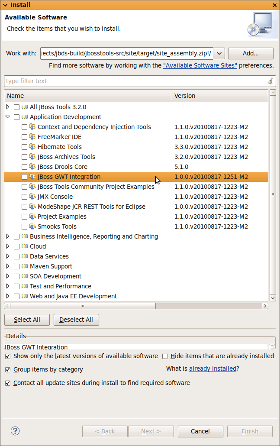
Task: Expand the Test and Performance category
Action: pos(8,286)
